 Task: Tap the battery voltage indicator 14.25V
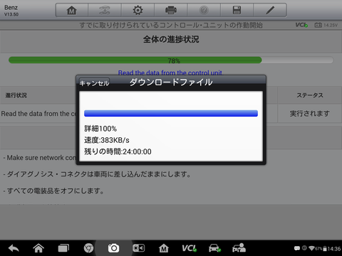(x=326, y=25)
